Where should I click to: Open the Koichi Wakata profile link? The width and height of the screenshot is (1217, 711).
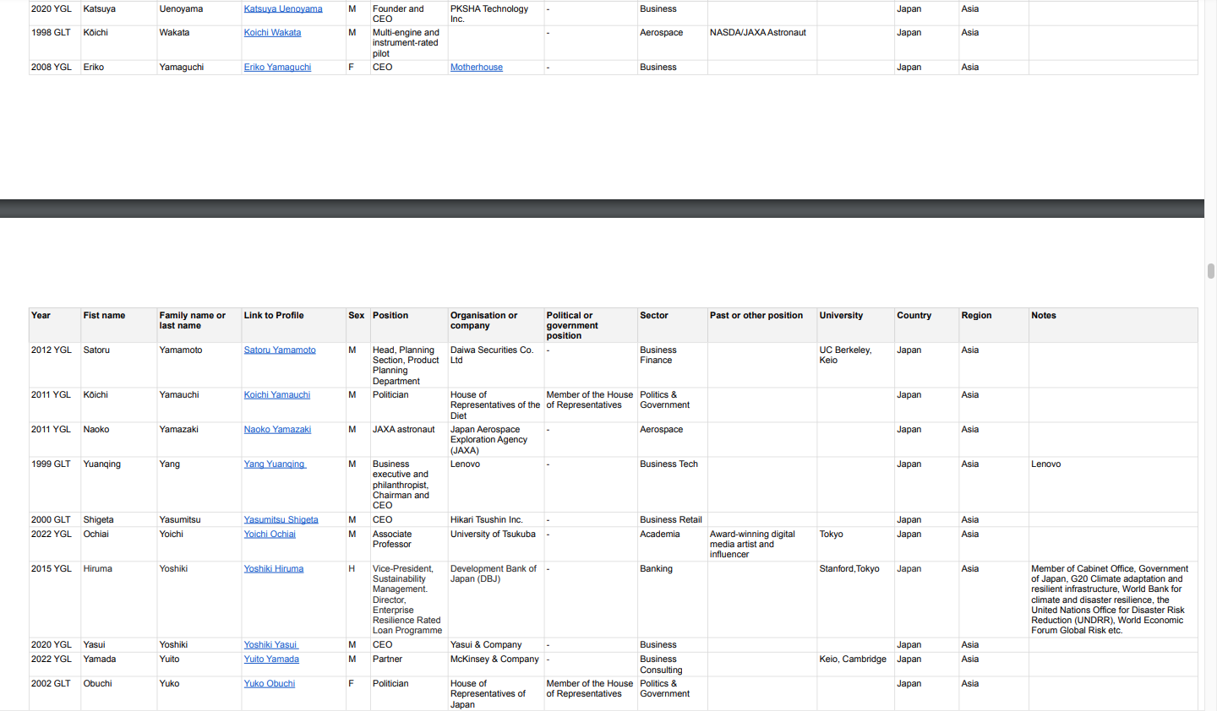coord(272,33)
